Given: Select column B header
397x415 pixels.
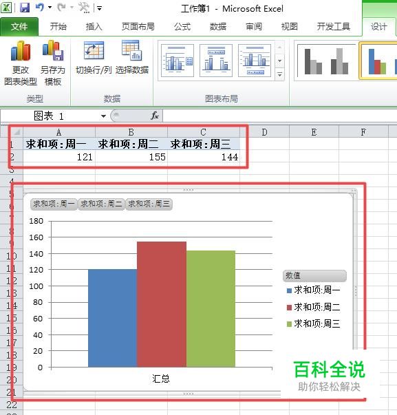Looking at the screenshot, I should pyautogui.click(x=131, y=132).
